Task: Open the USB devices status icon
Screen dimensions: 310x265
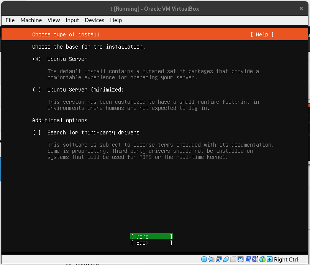Action: 226,259
